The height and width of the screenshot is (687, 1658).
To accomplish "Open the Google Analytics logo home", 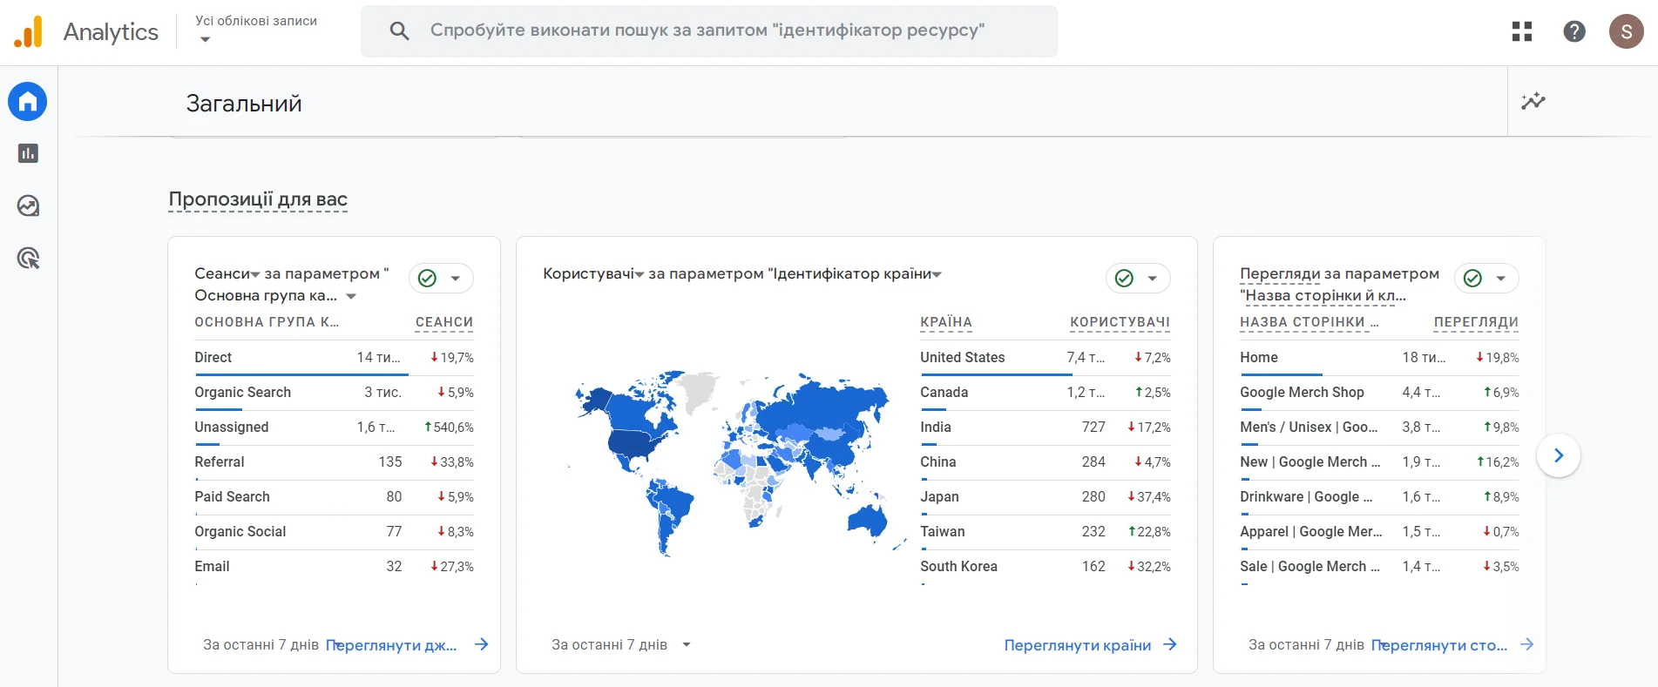I will (28, 31).
